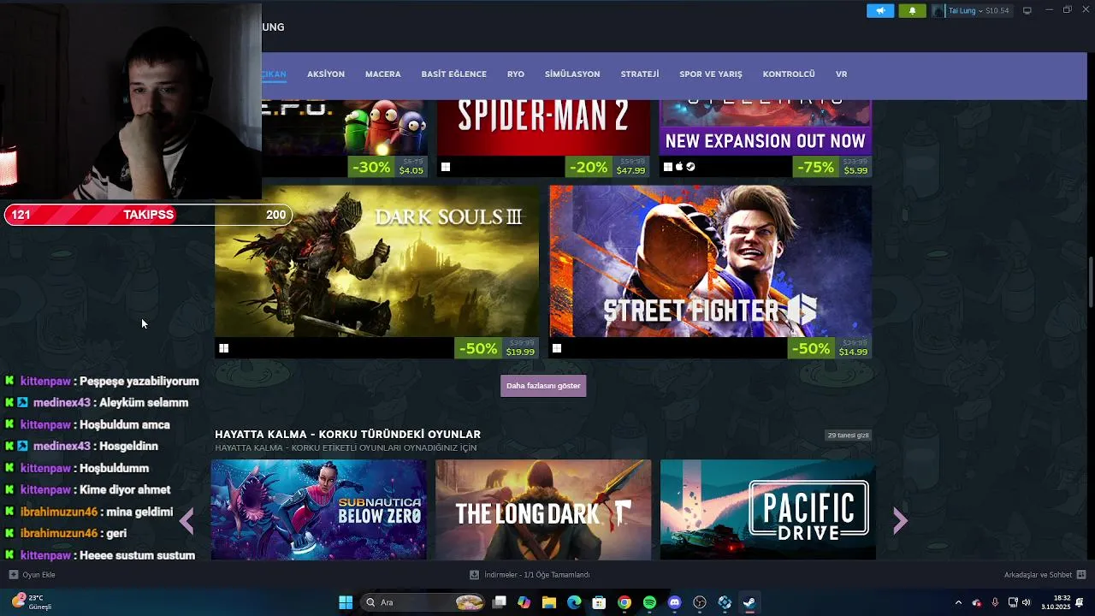The height and width of the screenshot is (616, 1095).
Task: Open Microsoft Edge from the taskbar
Action: click(574, 602)
